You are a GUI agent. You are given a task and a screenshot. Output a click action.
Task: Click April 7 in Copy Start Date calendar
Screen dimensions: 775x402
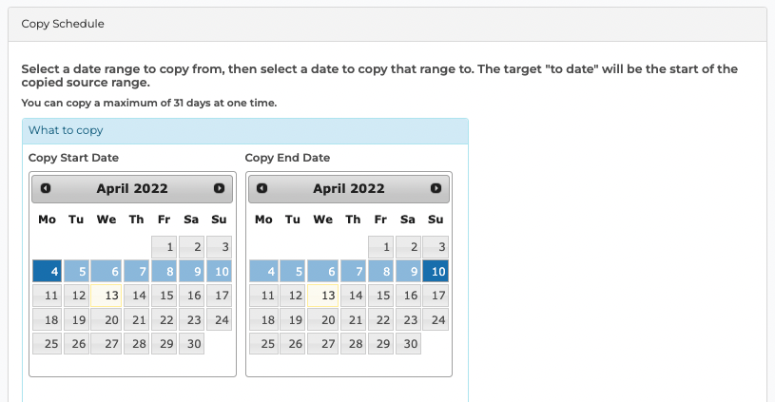pos(136,271)
